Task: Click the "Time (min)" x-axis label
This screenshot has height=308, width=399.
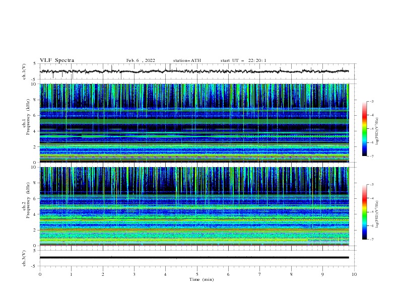Action: point(202,279)
